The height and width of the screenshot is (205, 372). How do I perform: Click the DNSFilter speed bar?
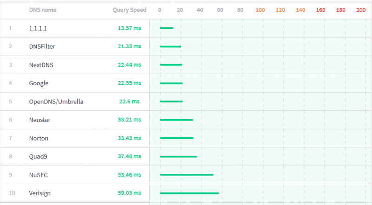coord(171,47)
